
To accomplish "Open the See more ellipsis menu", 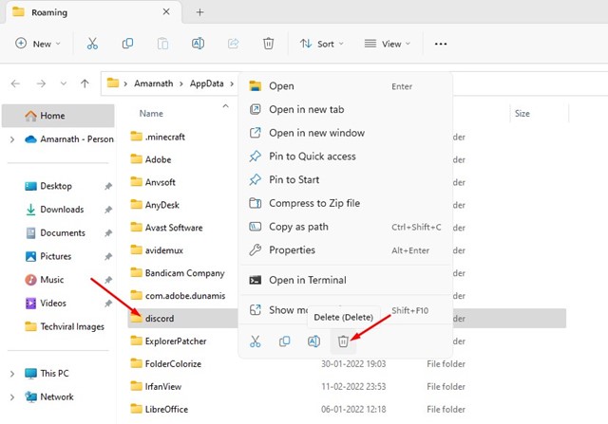I will [440, 44].
